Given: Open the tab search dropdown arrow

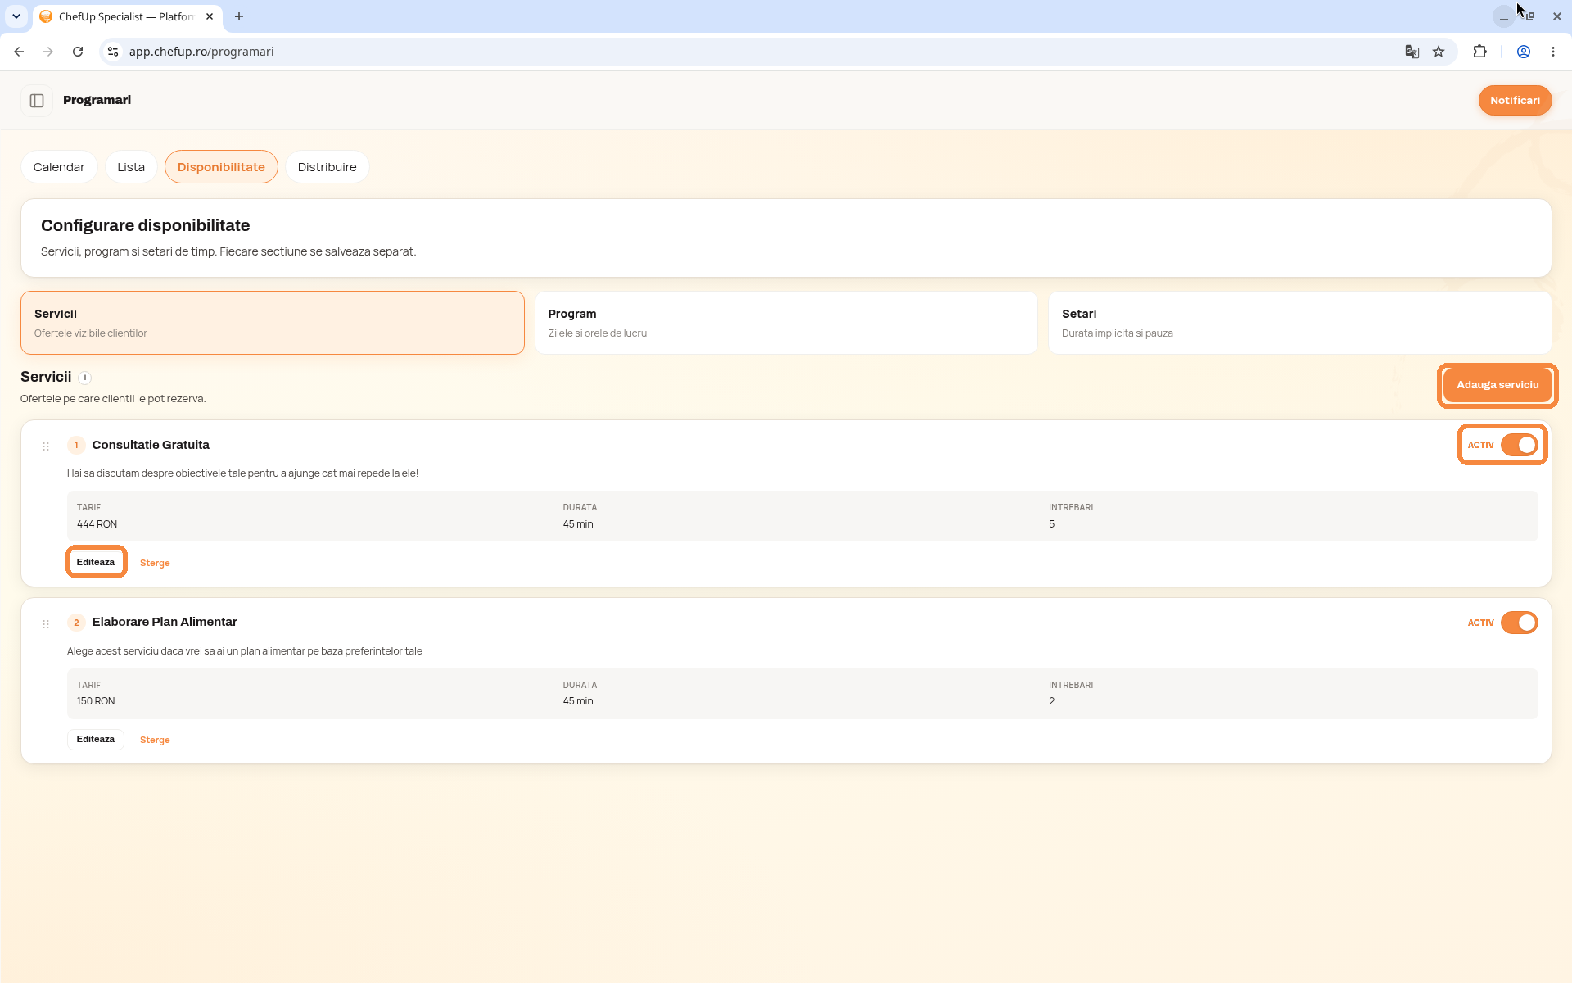Looking at the screenshot, I should [16, 16].
